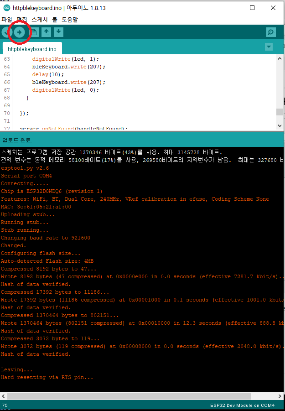
Task: Open the 도움말 menu
Action: pos(70,20)
